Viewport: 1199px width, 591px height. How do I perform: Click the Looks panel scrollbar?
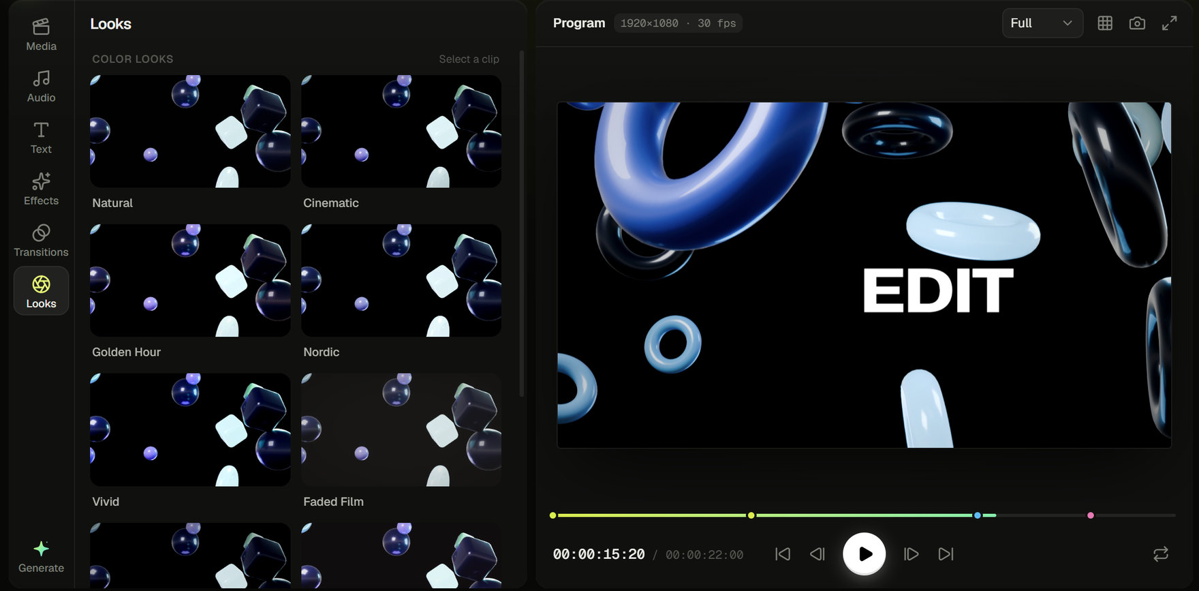pos(522,224)
